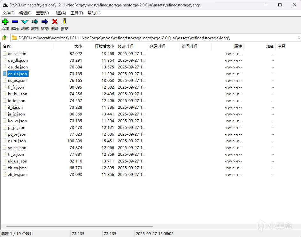Select the file da_dk.json
301x237 pixels.
coord(18,60)
